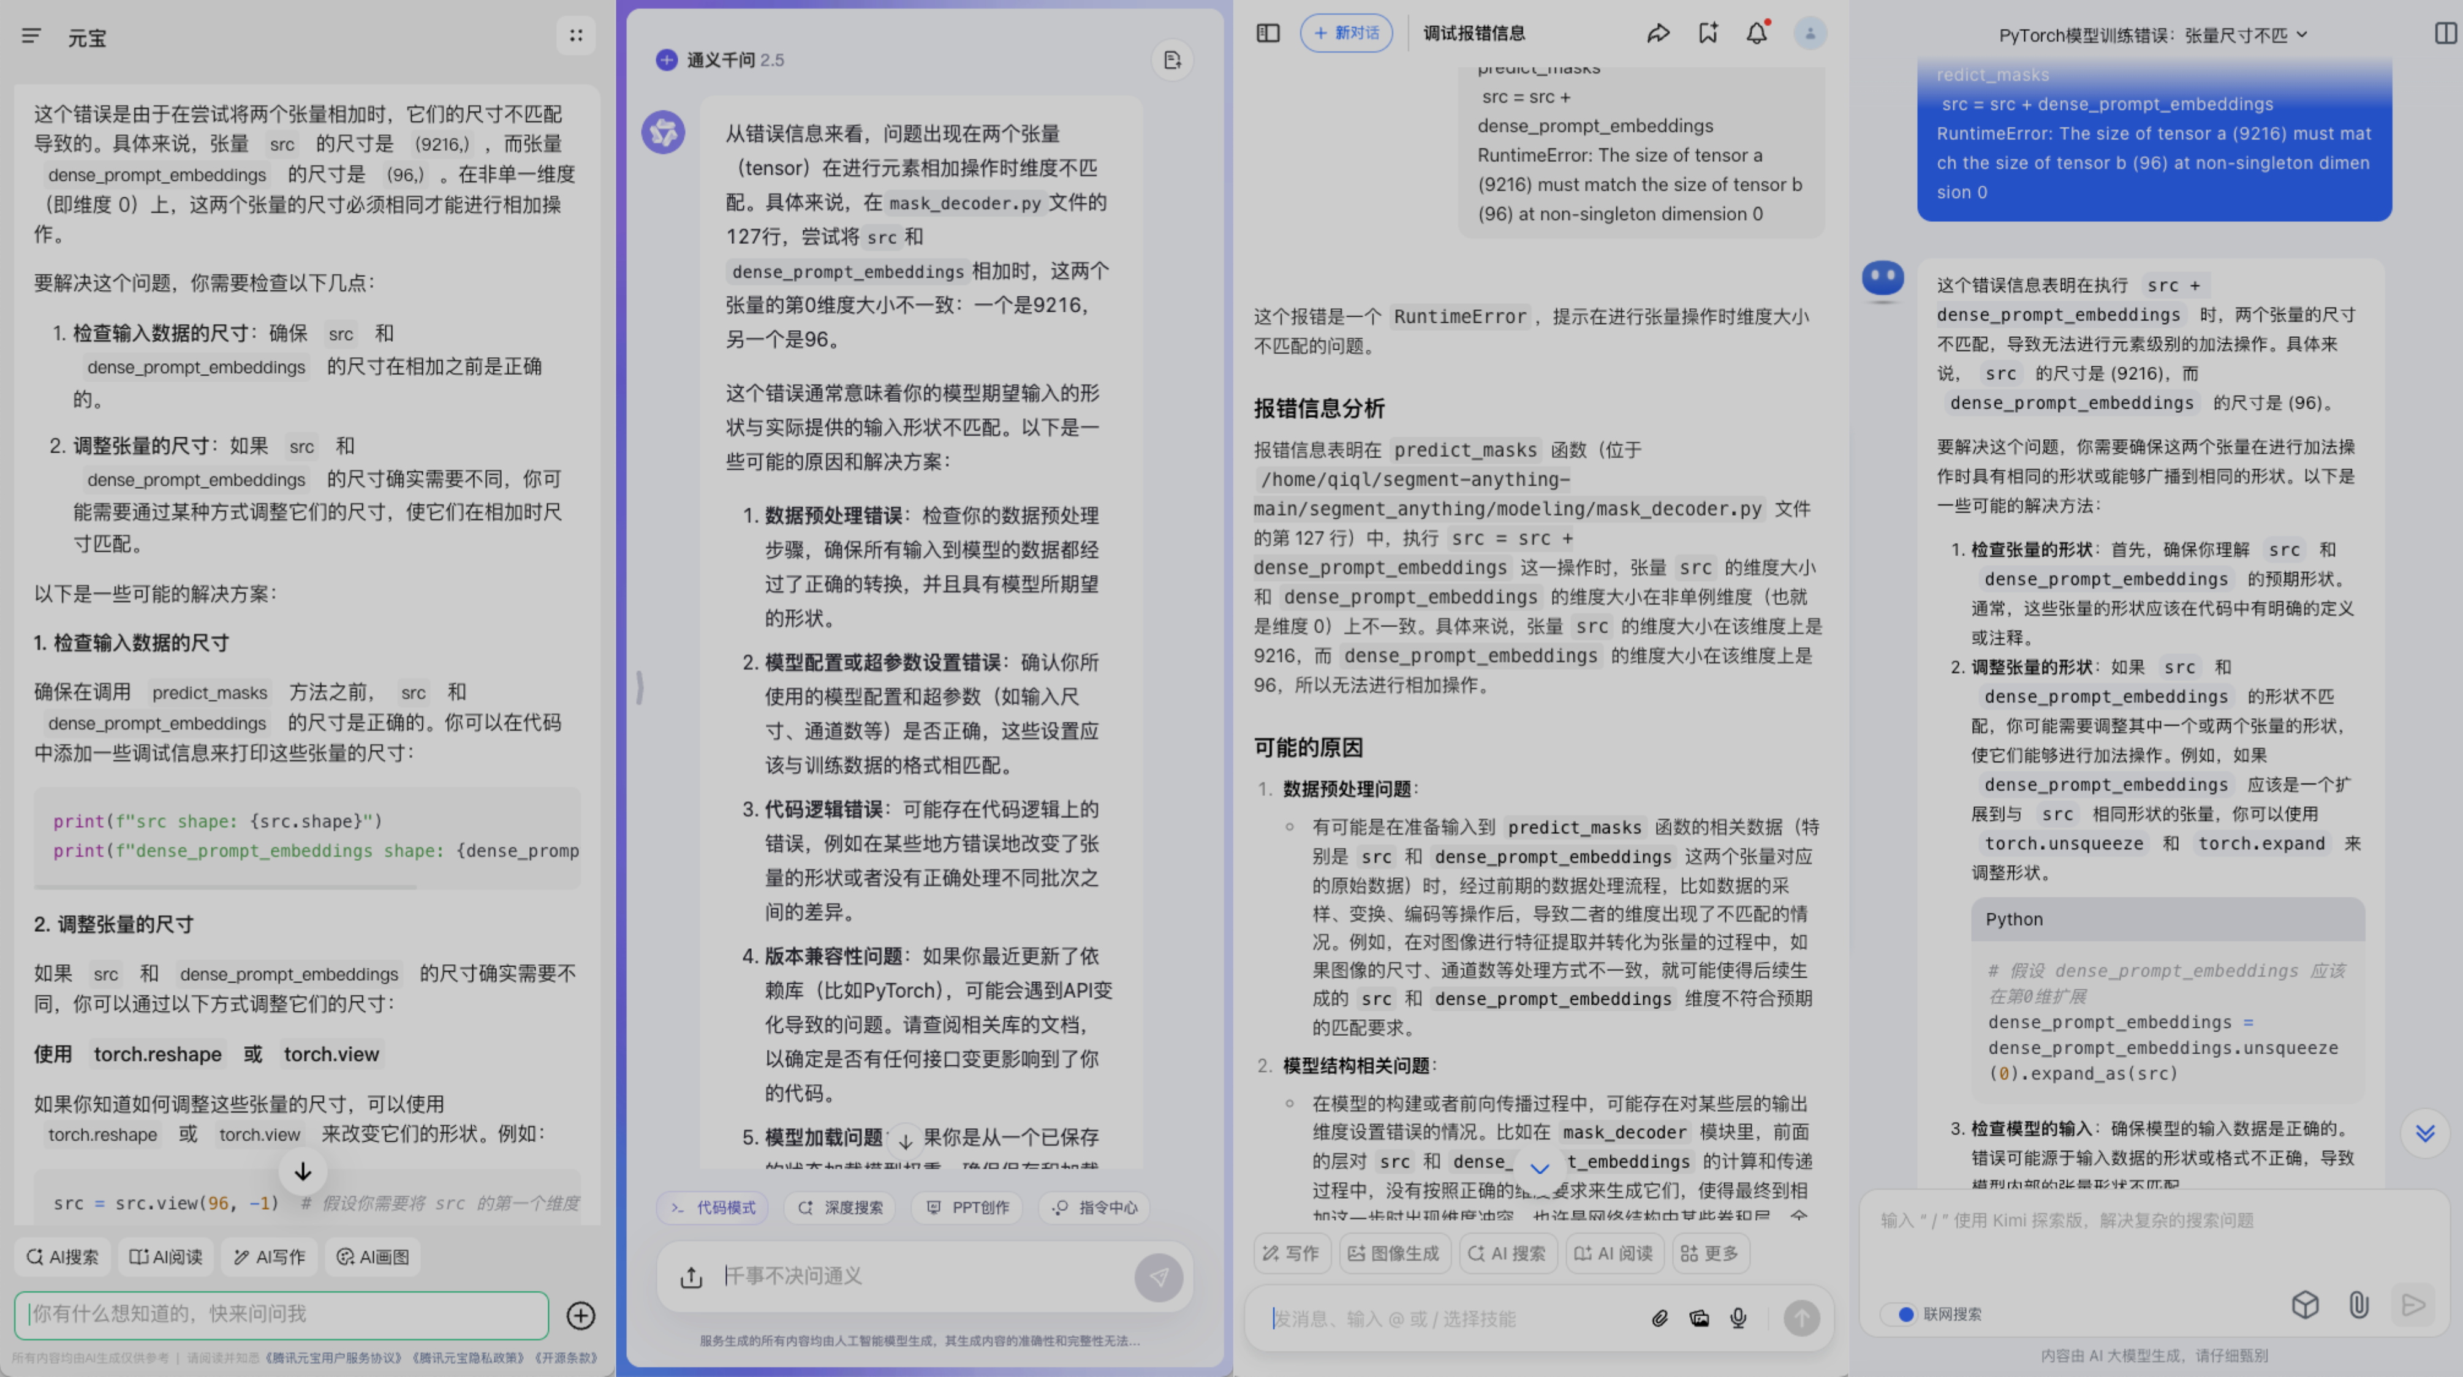The image size is (2463, 1377).
Task: Select AI画图 in 元宝
Action: pos(373,1256)
